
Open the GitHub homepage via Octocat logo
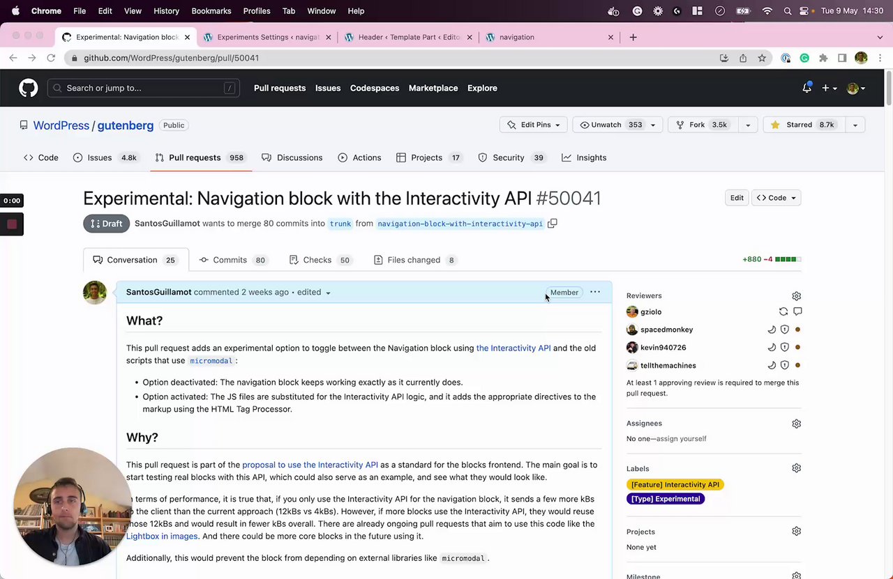[28, 88]
